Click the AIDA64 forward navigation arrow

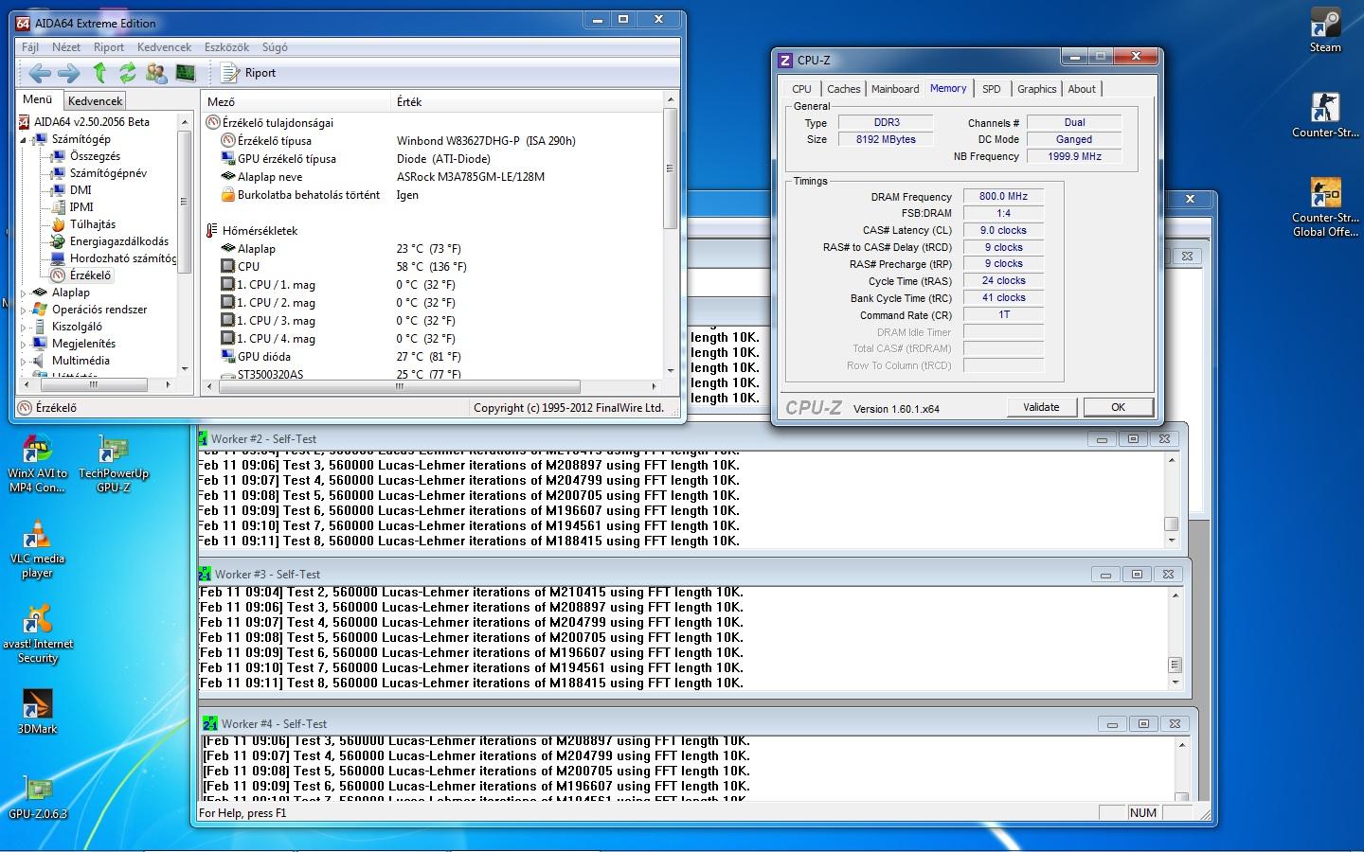pos(68,73)
